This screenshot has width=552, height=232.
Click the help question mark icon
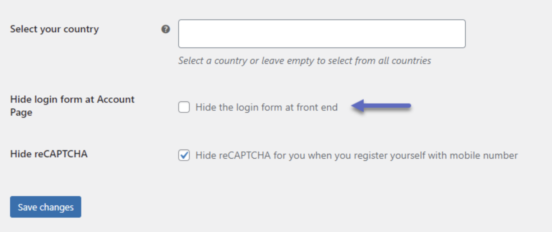point(165,29)
